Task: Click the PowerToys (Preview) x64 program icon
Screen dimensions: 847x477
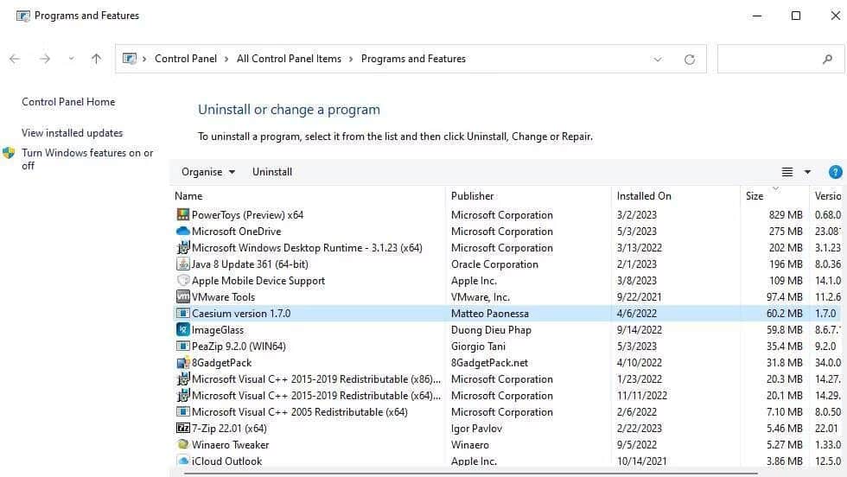Action: tap(183, 214)
